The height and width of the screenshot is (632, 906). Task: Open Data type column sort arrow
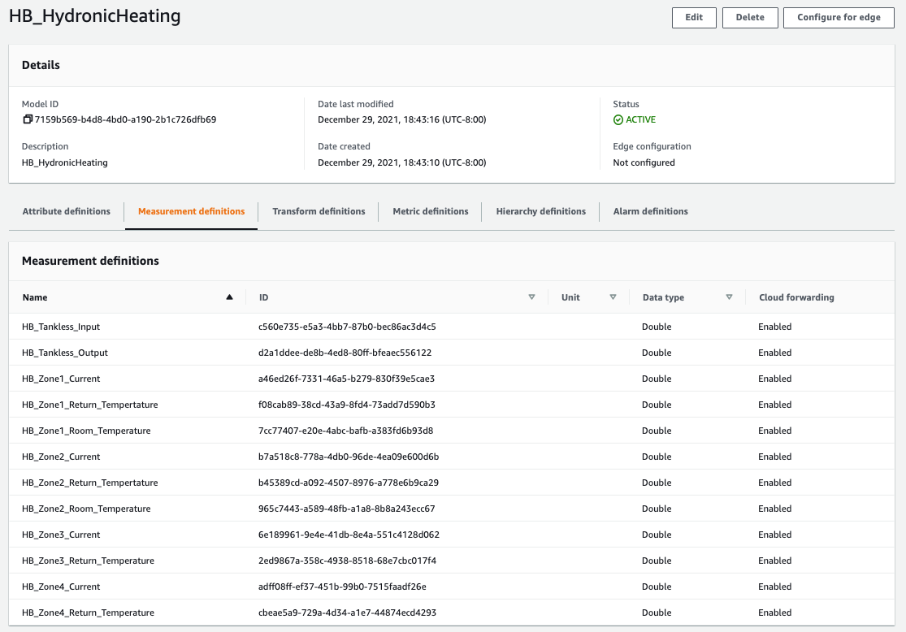pyautogui.click(x=729, y=297)
